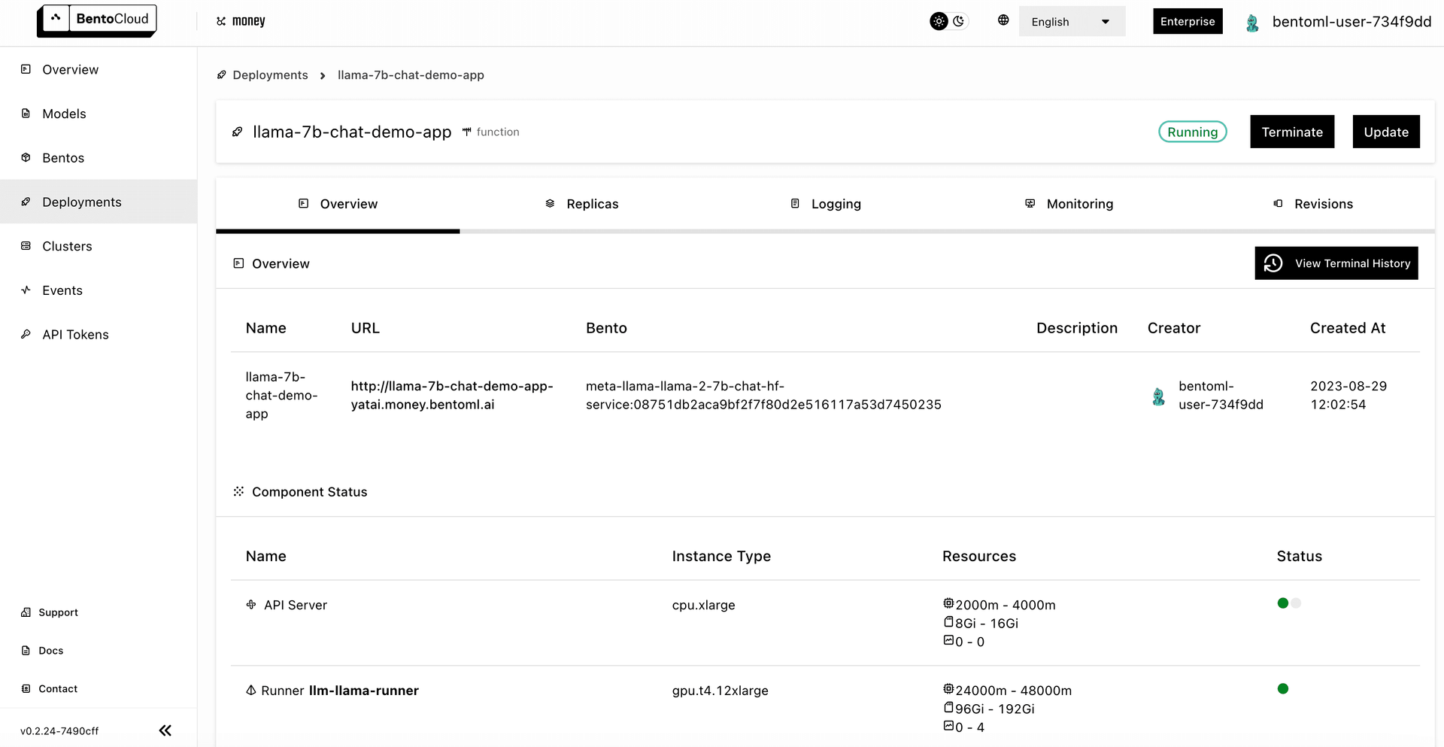Screen dimensions: 1444x747
Task: Enable light theme with the sun icon
Action: click(x=938, y=21)
